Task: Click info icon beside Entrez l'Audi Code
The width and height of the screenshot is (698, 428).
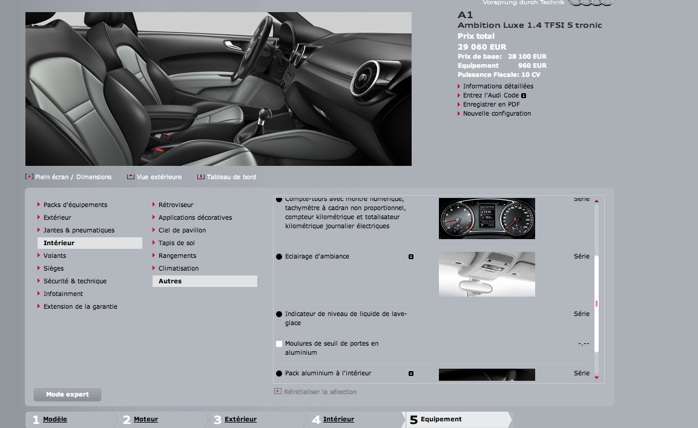Action: click(524, 96)
